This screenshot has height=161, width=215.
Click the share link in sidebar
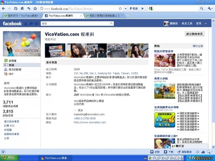click(x=6, y=138)
